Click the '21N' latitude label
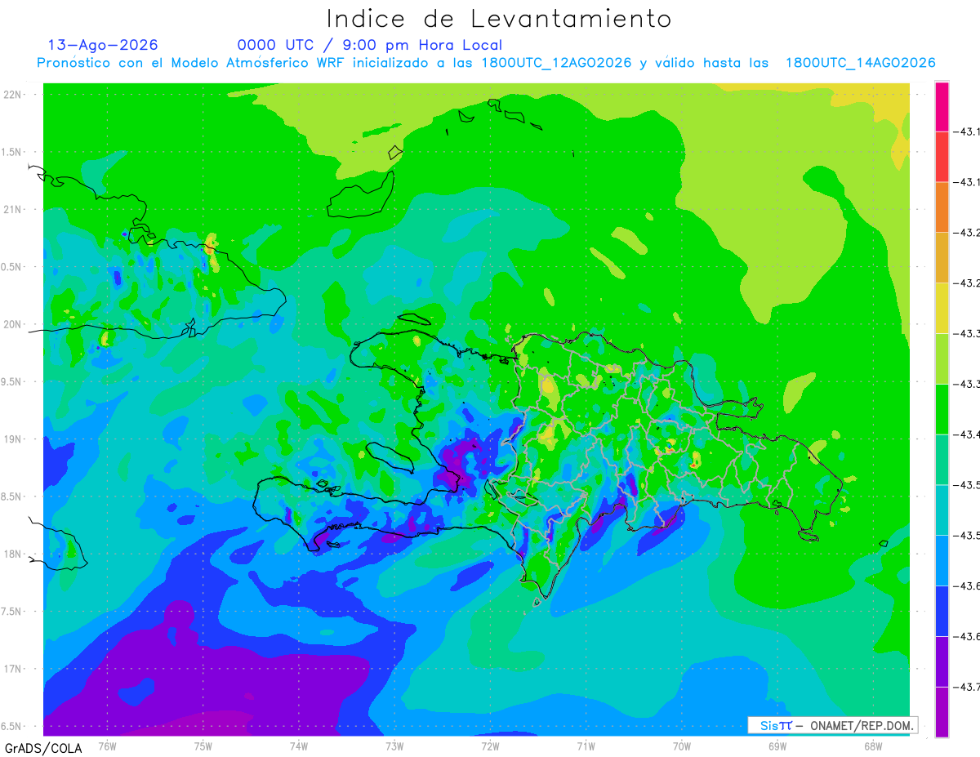This screenshot has width=980, height=757. pos(13,209)
